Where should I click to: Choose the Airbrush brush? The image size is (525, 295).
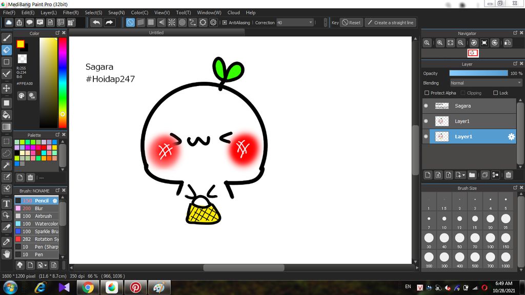37,216
